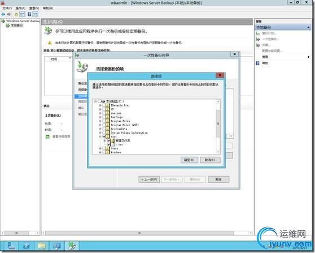Image resolution: width=315 pixels, height=253 pixels.
Task: Check the inetpub folder checkbox
Action: pyautogui.click(x=104, y=113)
